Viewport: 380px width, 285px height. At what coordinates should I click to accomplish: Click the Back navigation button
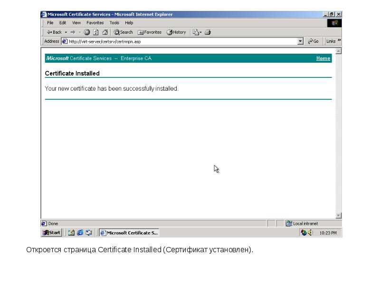pos(54,32)
